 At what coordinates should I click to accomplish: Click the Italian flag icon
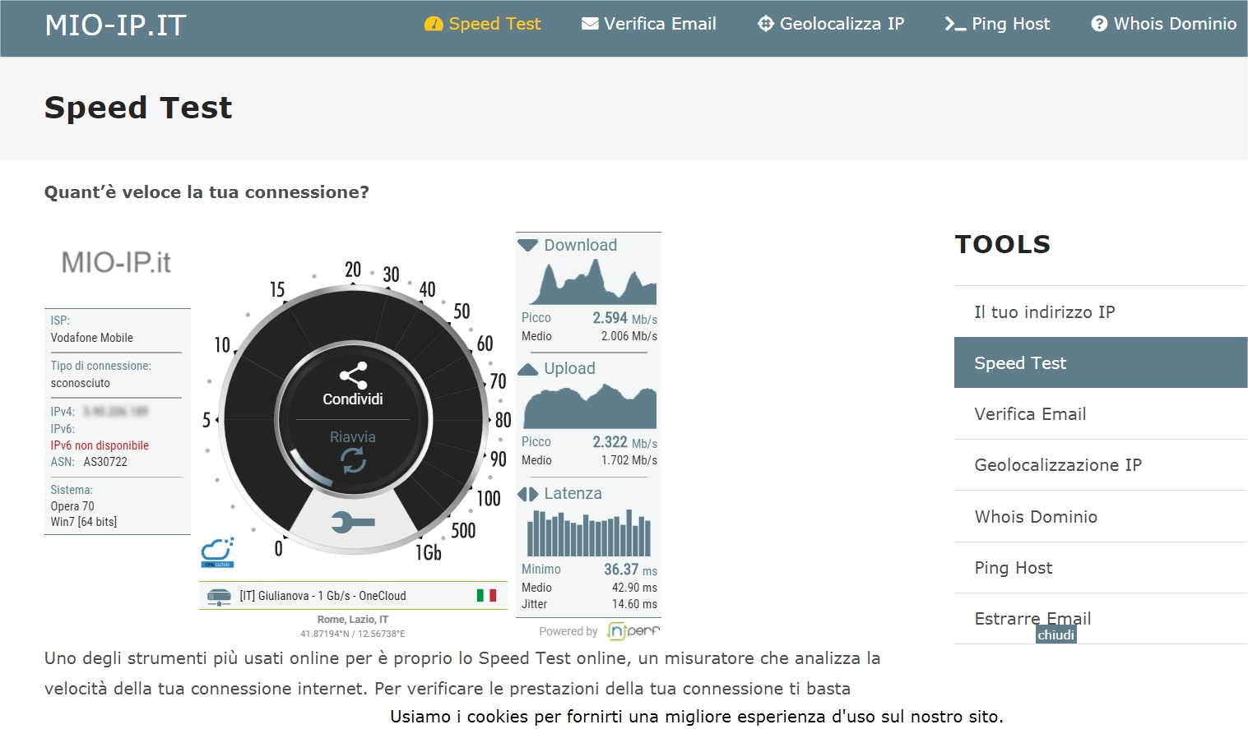(x=486, y=595)
